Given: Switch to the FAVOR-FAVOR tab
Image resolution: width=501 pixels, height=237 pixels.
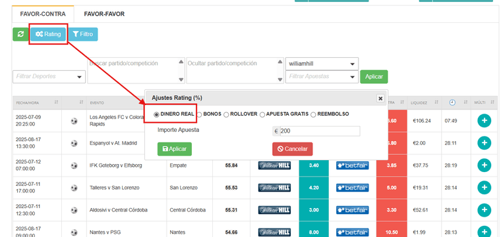Looking at the screenshot, I should coord(104,14).
